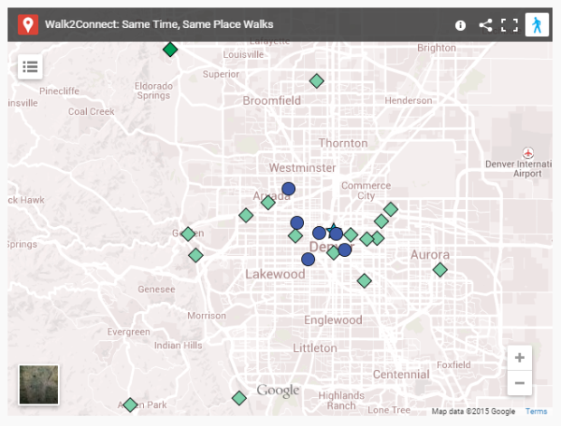Click the Pinecliffe label
The width and height of the screenshot is (561, 426).
coord(60,91)
